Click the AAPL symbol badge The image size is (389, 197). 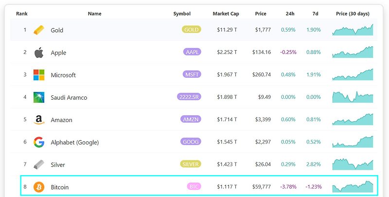point(192,52)
